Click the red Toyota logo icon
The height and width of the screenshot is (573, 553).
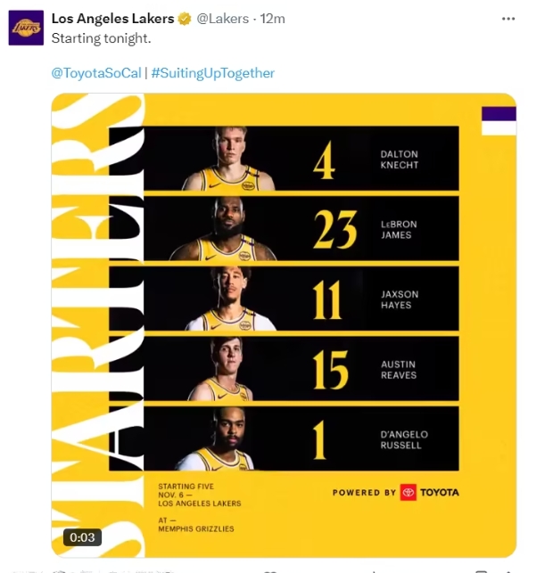pos(409,492)
